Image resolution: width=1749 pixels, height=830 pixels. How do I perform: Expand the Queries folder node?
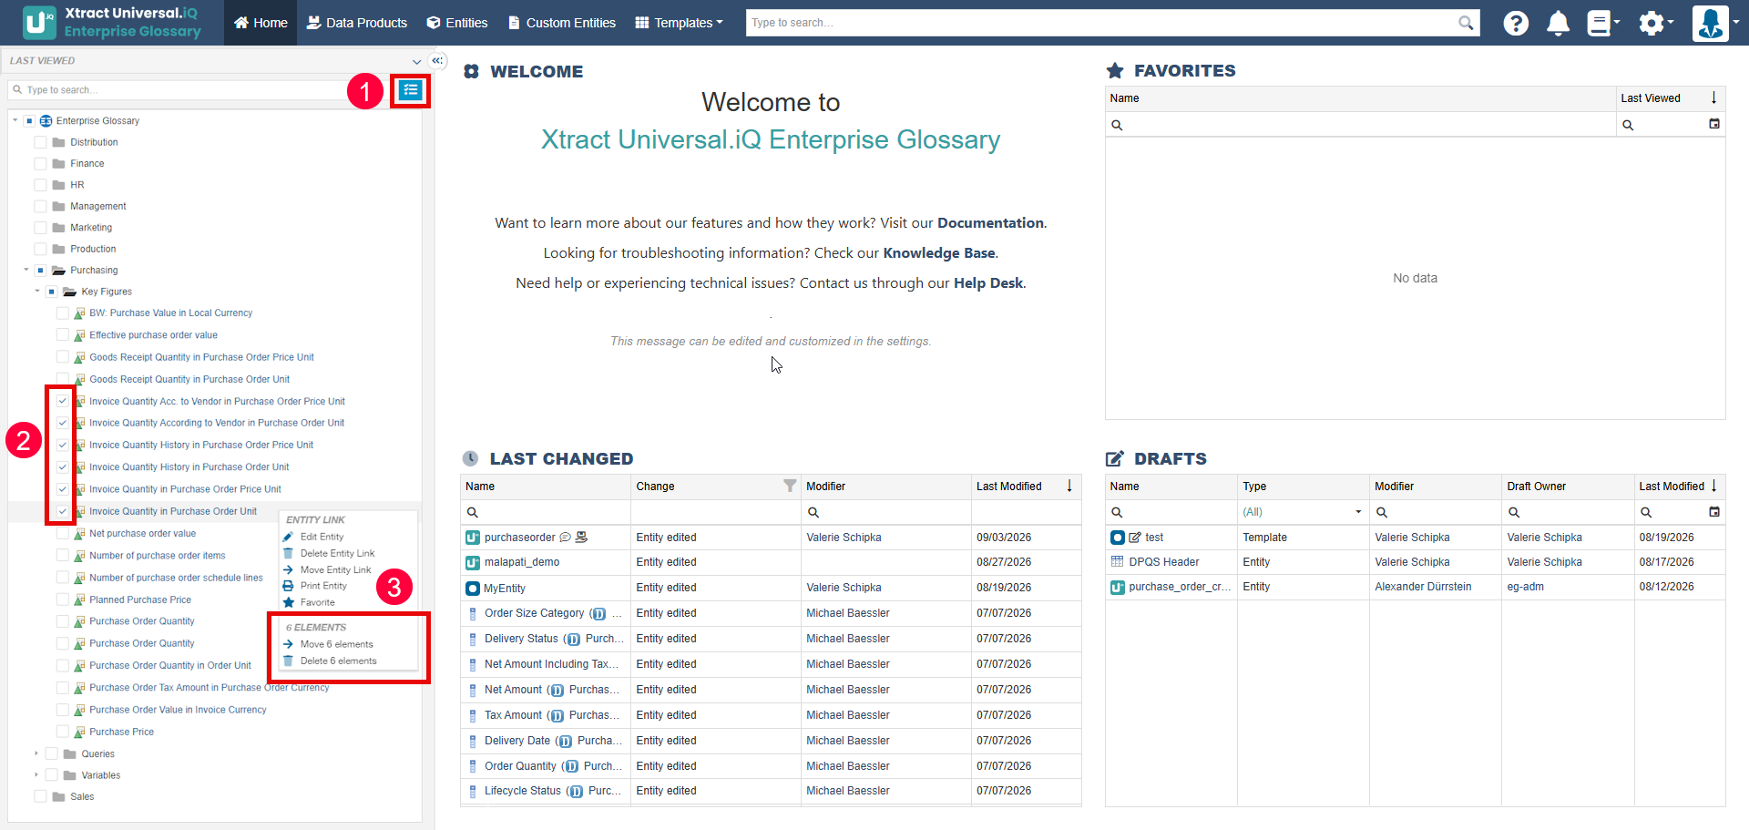click(x=36, y=753)
